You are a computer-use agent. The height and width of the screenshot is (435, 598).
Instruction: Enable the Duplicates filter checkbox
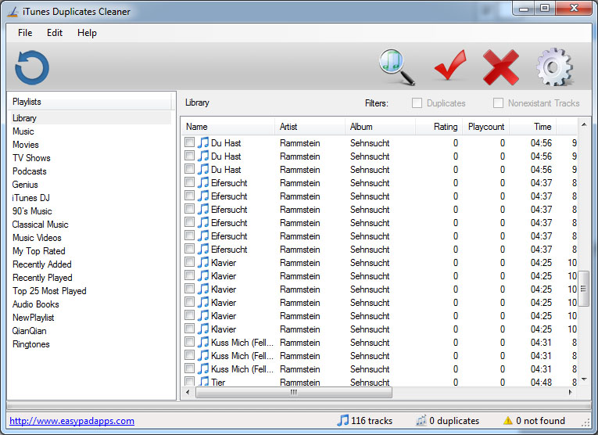[417, 103]
